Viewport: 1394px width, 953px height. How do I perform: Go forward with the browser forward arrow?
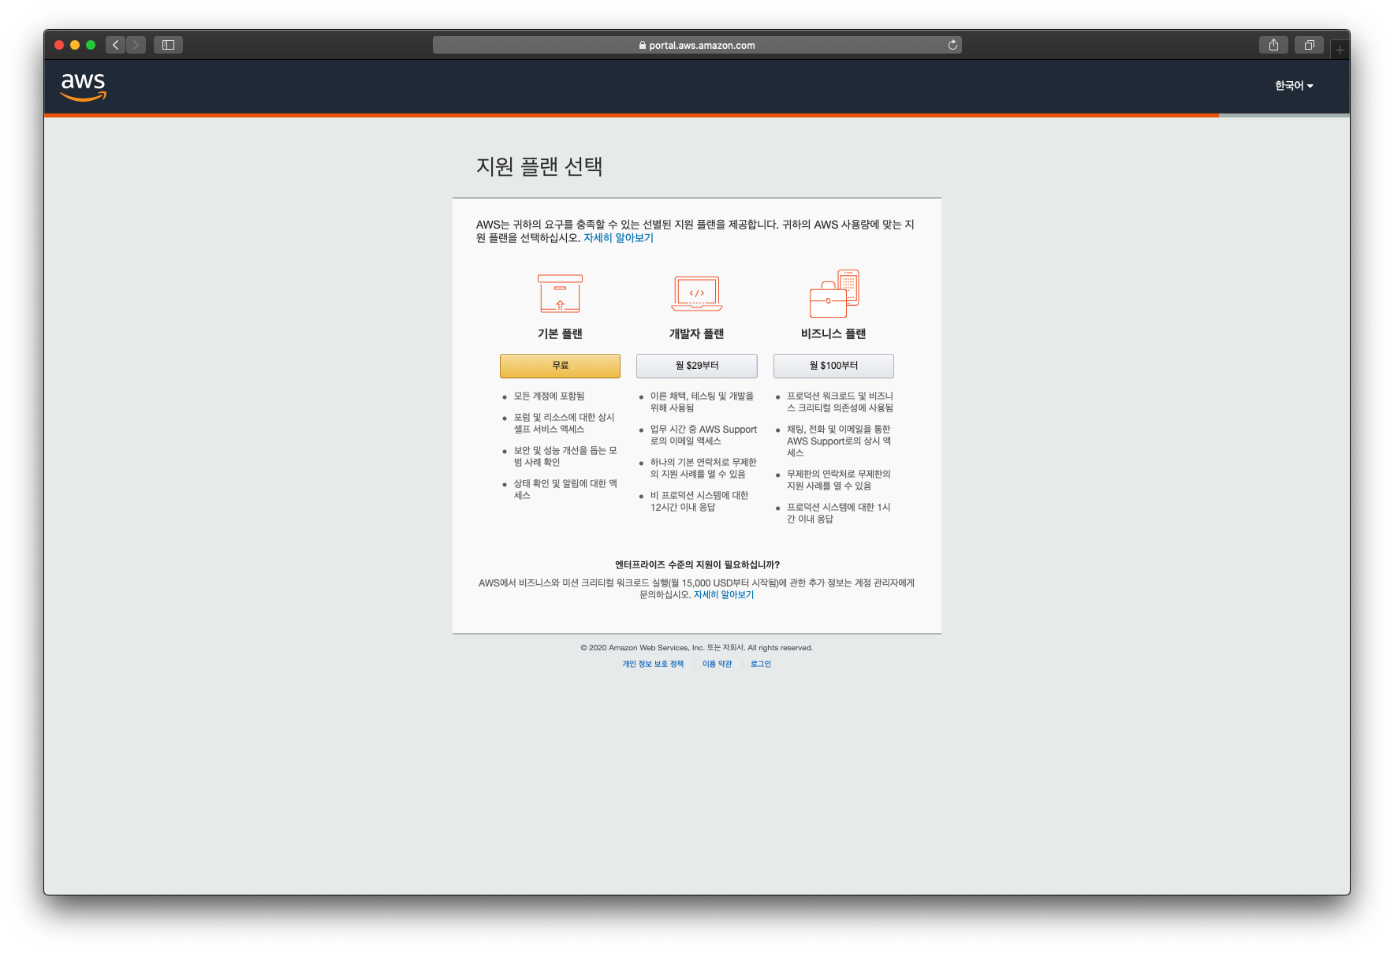click(x=136, y=45)
